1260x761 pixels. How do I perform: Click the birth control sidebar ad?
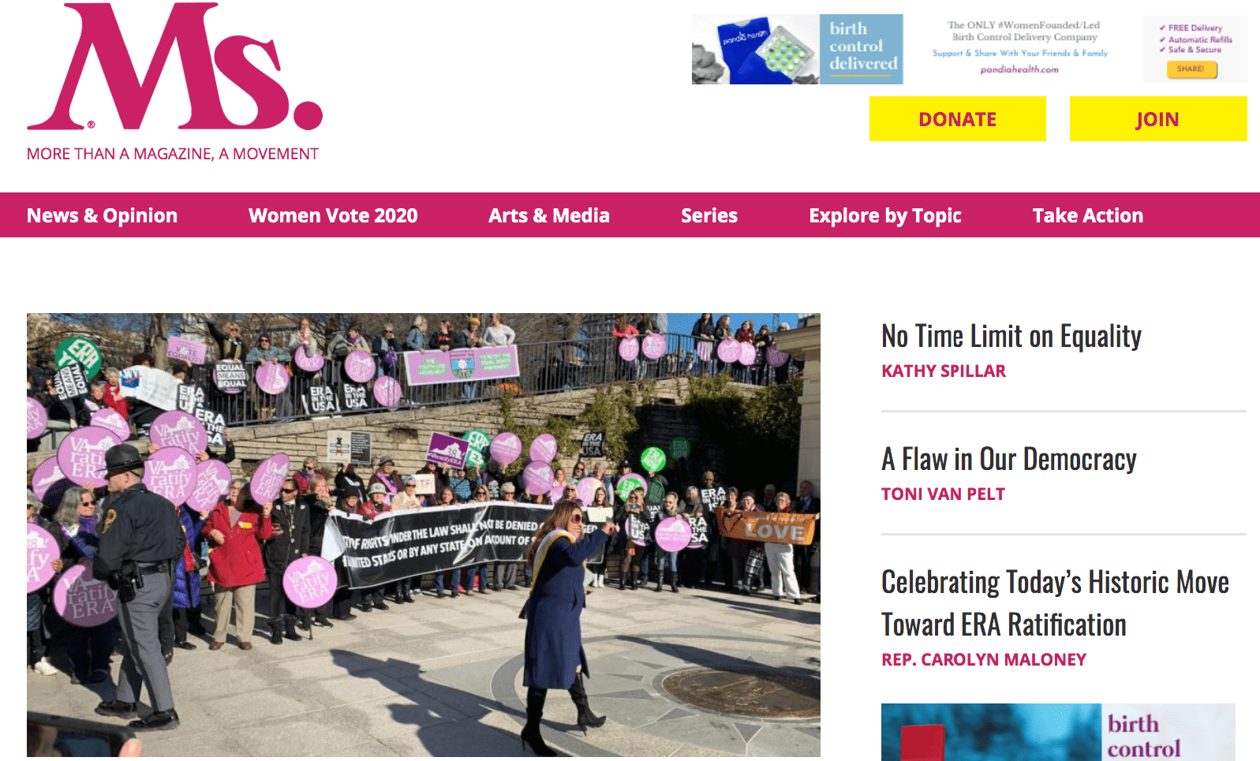pyautogui.click(x=1058, y=732)
